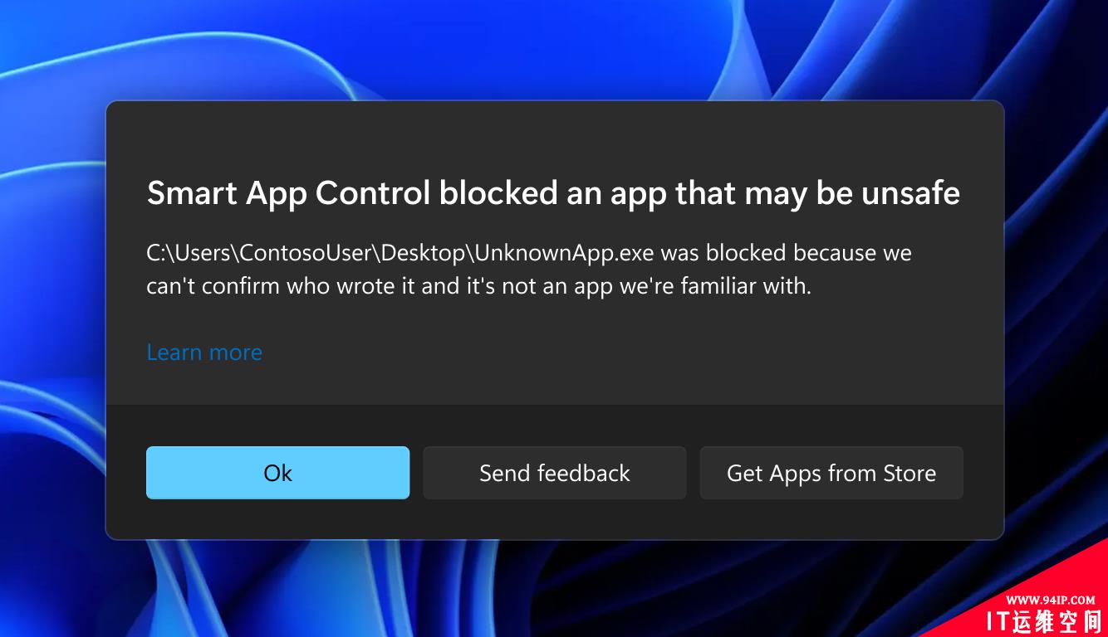
Task: Click the C: drive prefix of the path
Action: click(155, 253)
